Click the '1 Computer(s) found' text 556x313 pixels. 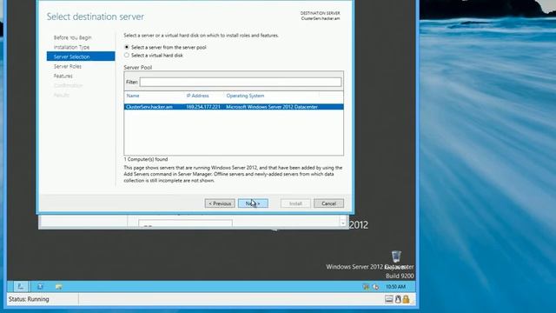tap(146, 159)
